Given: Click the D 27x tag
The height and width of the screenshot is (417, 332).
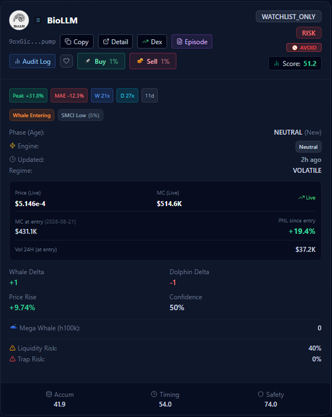Looking at the screenshot, I should pos(127,96).
